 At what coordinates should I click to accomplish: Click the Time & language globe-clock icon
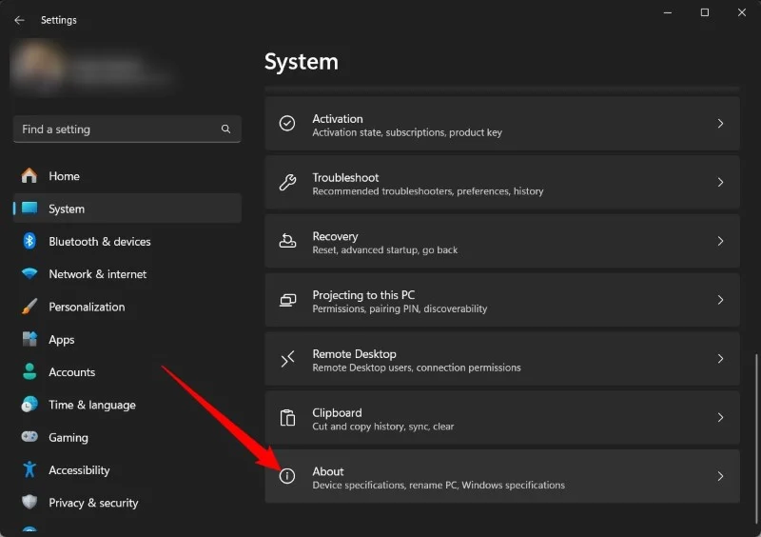(29, 405)
